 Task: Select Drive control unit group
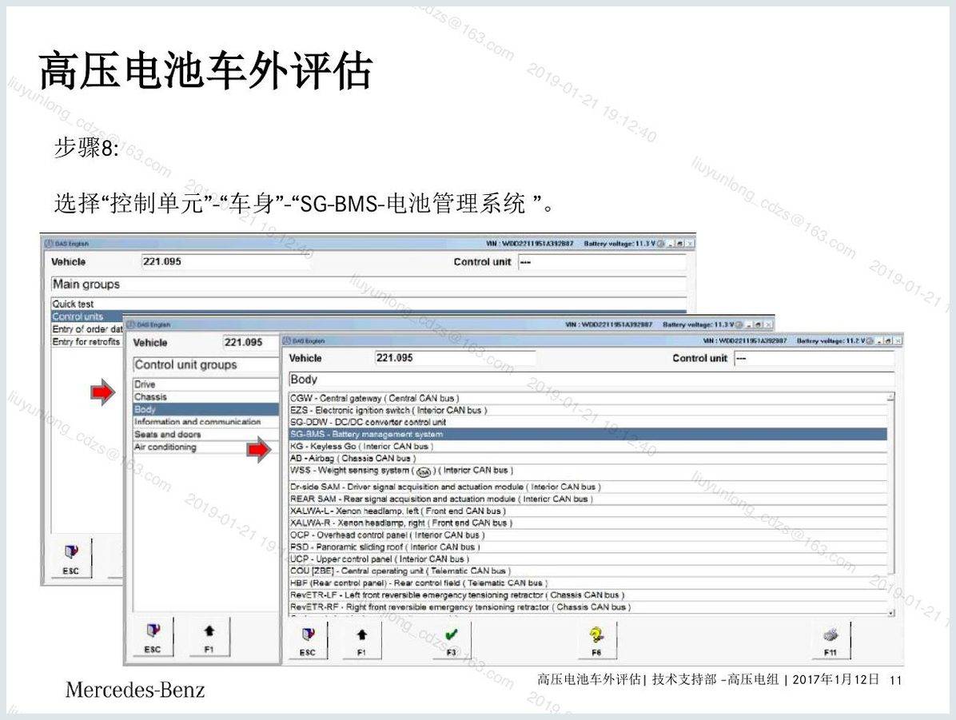pos(205,384)
